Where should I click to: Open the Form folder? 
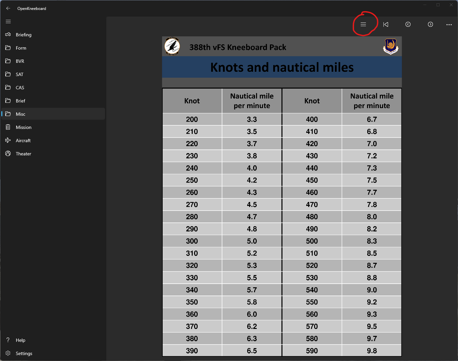[21, 48]
